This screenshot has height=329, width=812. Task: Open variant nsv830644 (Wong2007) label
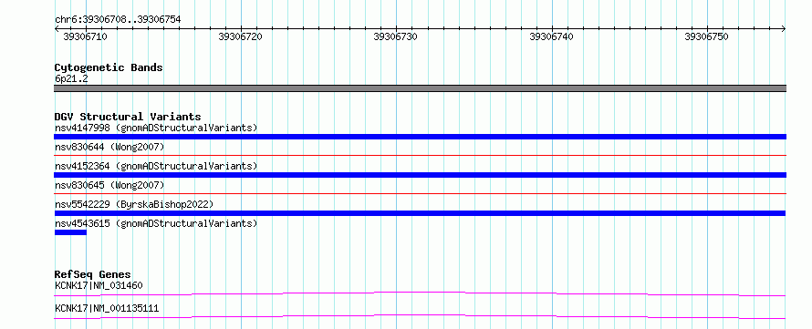coord(109,147)
